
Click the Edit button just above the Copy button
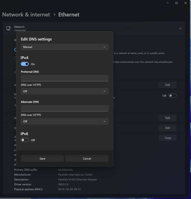(168, 128)
